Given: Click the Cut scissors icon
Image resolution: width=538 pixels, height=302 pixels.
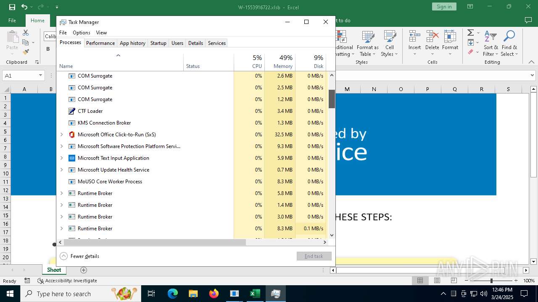Looking at the screenshot, I should (26, 33).
